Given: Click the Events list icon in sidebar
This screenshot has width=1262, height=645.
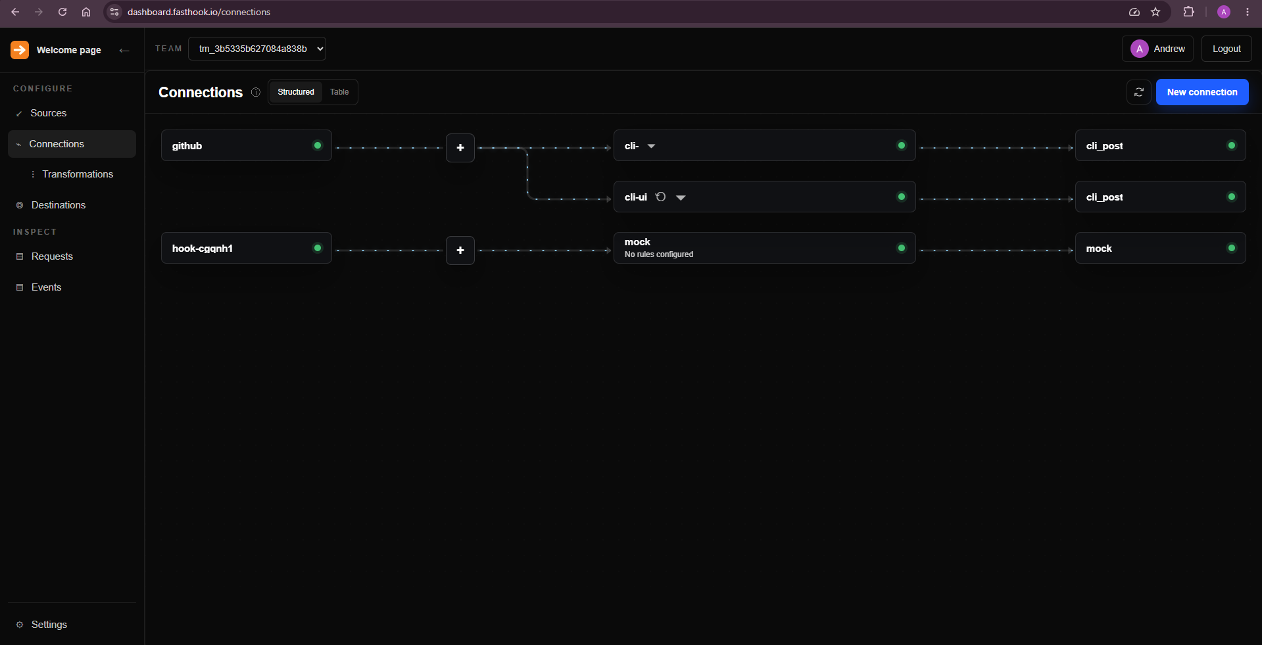Looking at the screenshot, I should (x=20, y=287).
